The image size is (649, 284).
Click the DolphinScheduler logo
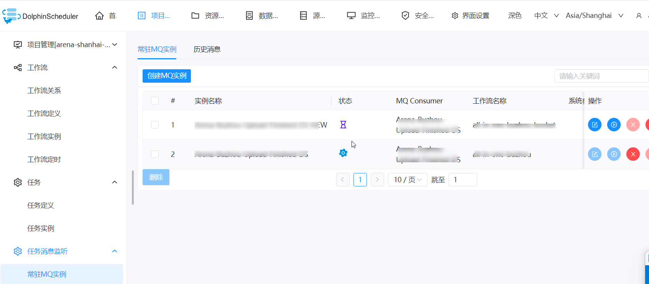[40, 16]
